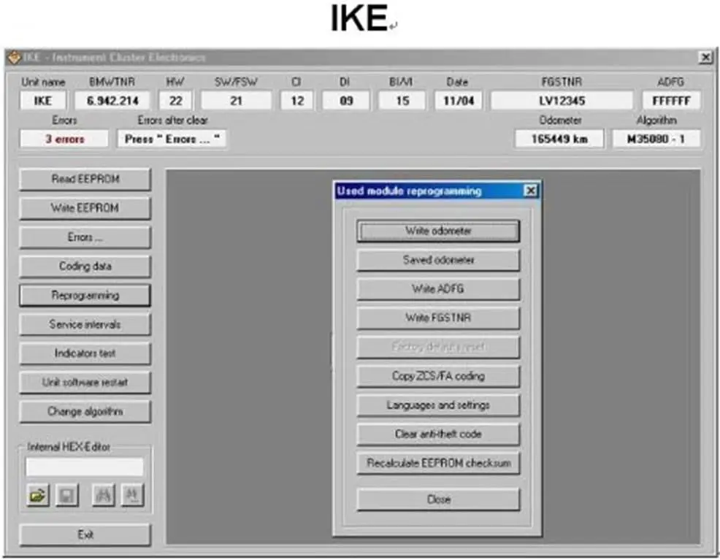This screenshot has width=720, height=560.
Task: Click Recalculate EEPROM checksum
Action: [437, 463]
